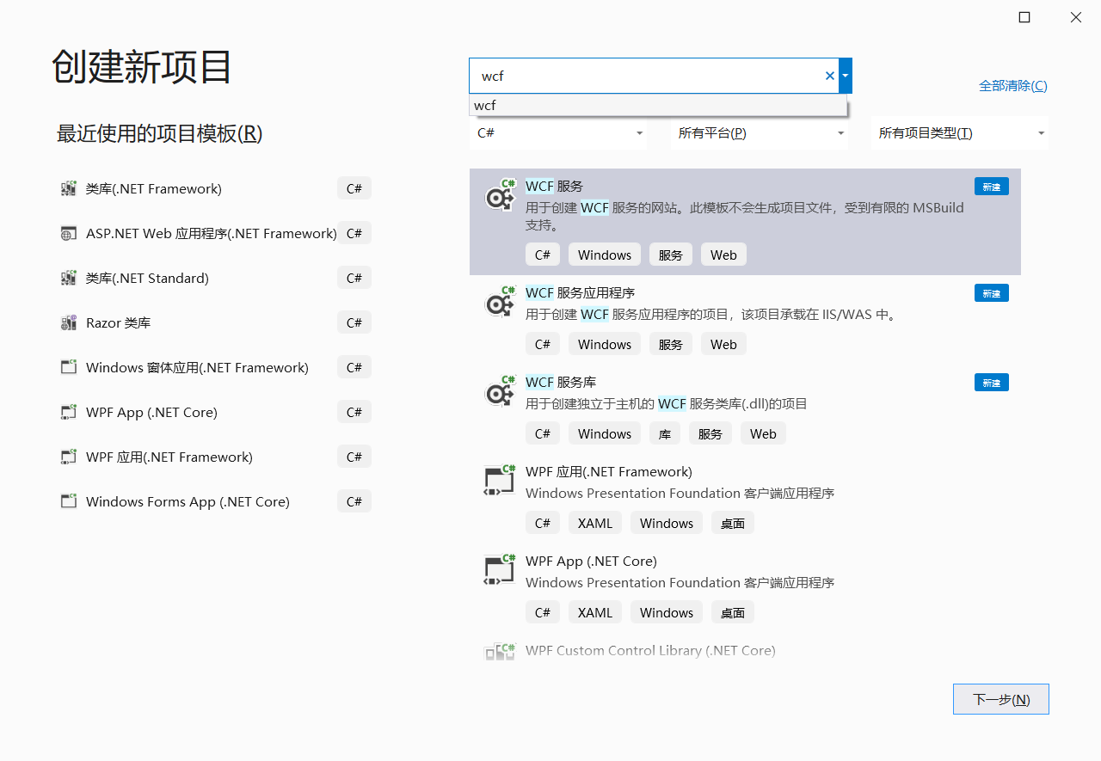The width and height of the screenshot is (1101, 761).
Task: Click the 服务 tag under WCF 服务库
Action: coord(710,433)
